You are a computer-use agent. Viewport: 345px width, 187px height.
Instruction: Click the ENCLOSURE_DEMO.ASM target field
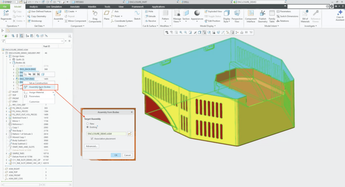(106, 134)
